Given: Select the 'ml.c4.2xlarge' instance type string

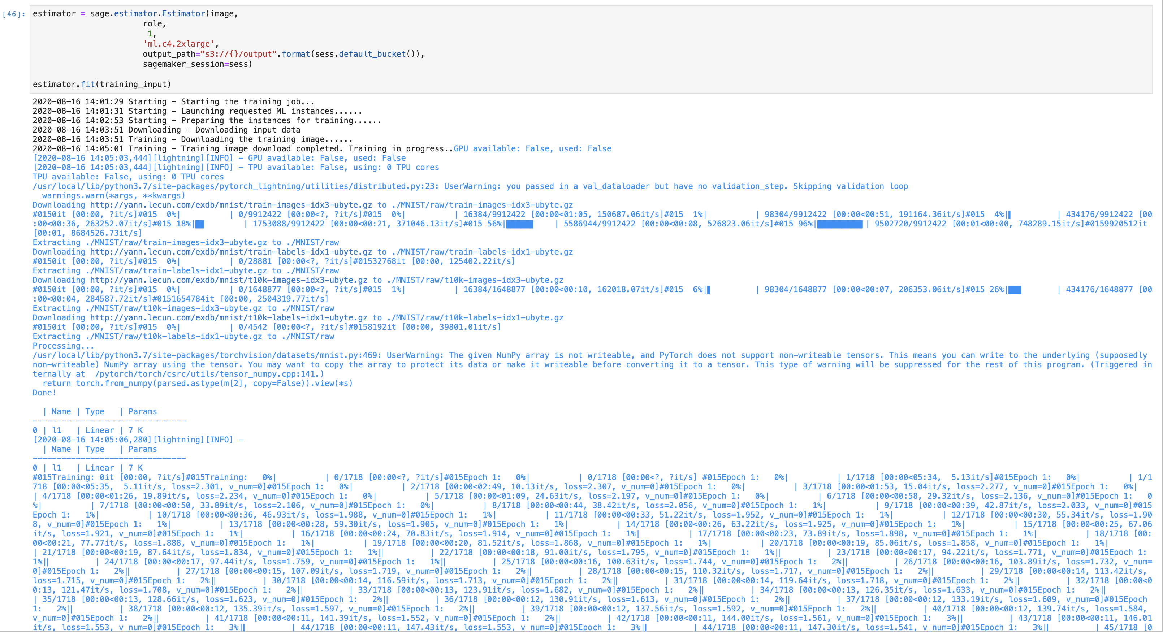Looking at the screenshot, I should point(179,44).
